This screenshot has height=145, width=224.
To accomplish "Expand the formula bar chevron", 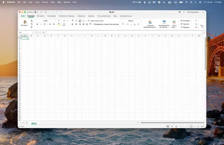I will click(x=204, y=32).
